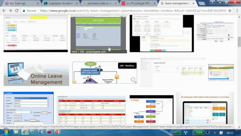Screen dimensions: 241x136
Task: Open the small bar chart dashboard image
Action: pyautogui.click(x=221, y=73)
